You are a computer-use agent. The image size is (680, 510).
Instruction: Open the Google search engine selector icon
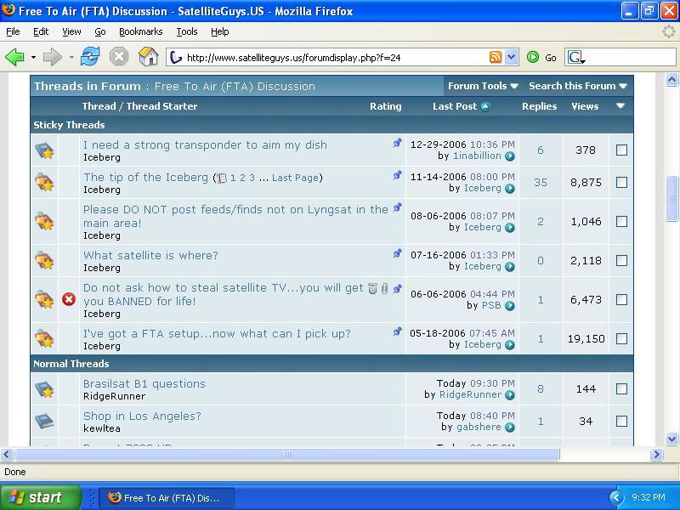pyautogui.click(x=576, y=57)
